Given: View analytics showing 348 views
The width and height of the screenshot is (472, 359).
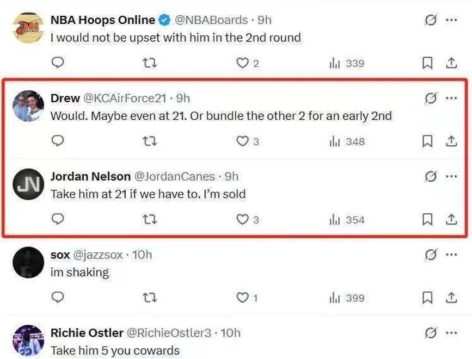Looking at the screenshot, I should pyautogui.click(x=347, y=141).
